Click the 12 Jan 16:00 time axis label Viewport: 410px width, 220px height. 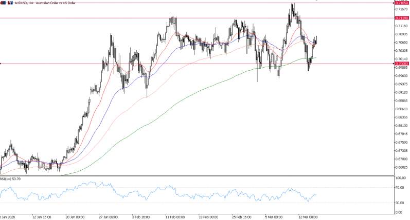click(42, 217)
